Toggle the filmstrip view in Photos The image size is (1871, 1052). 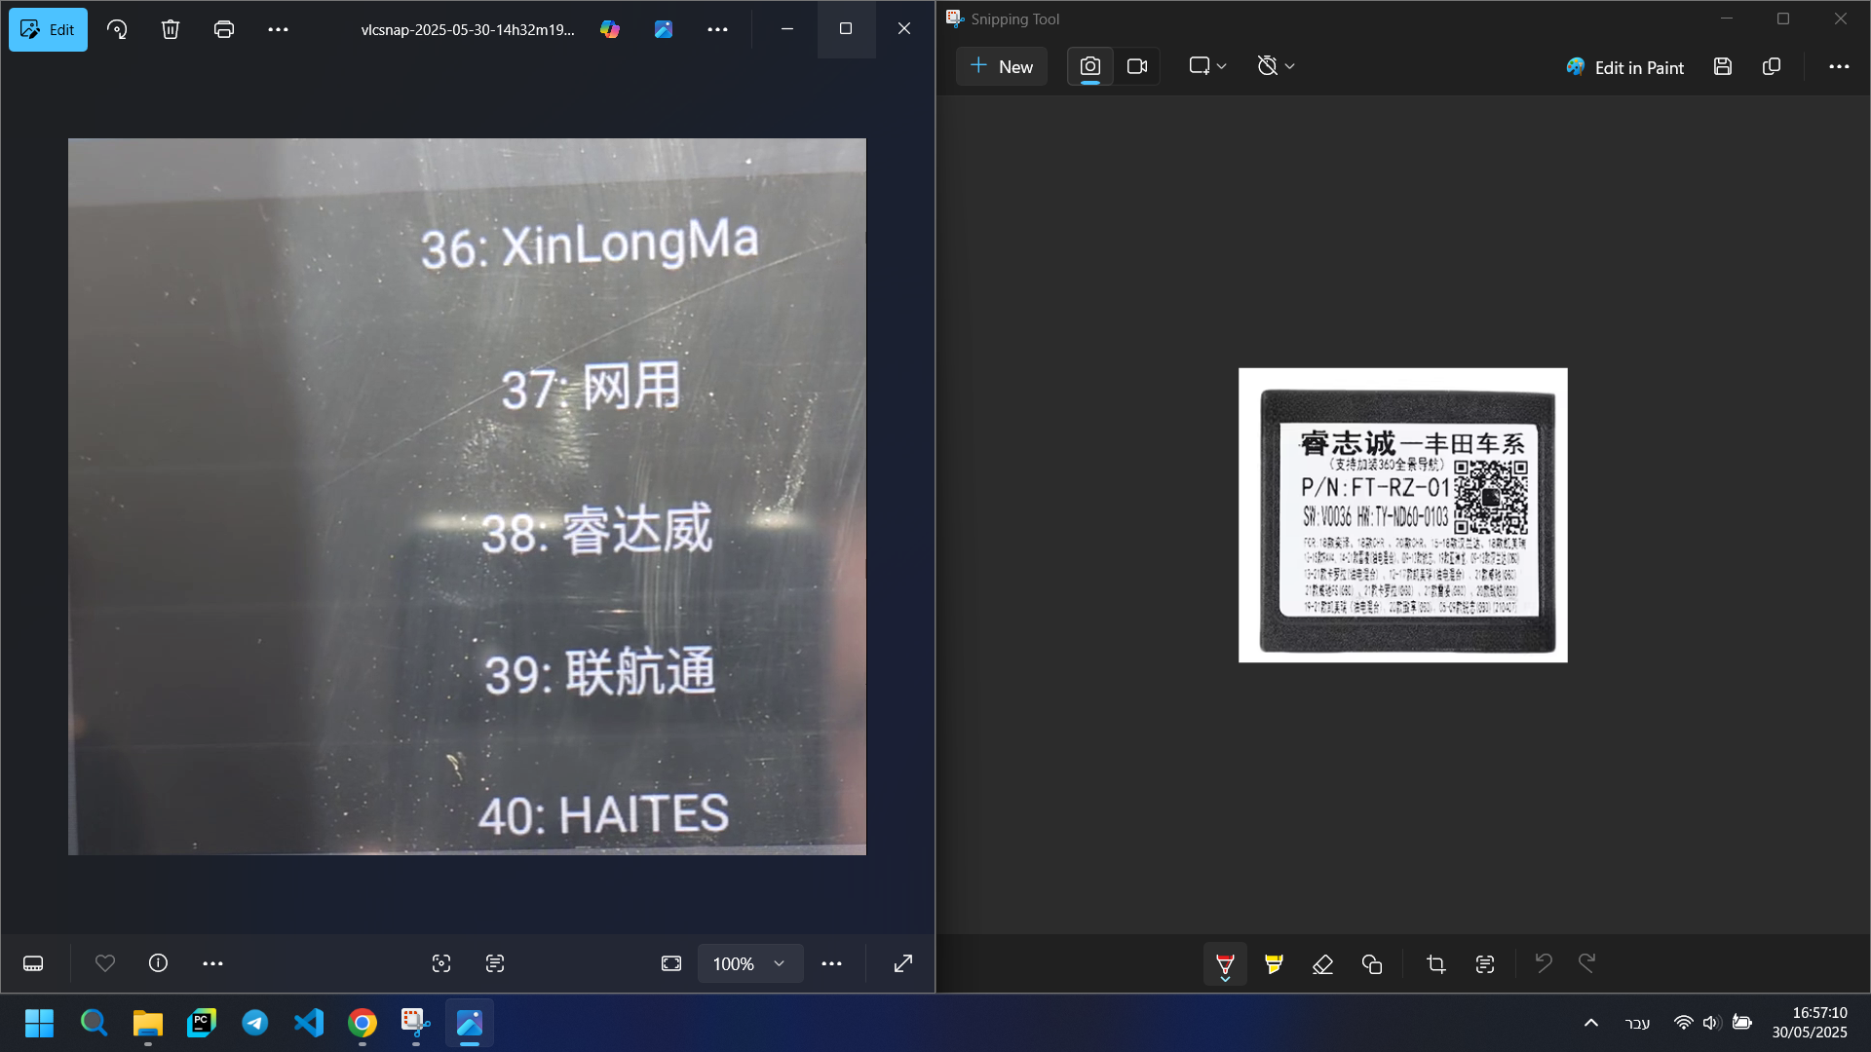pyautogui.click(x=33, y=963)
